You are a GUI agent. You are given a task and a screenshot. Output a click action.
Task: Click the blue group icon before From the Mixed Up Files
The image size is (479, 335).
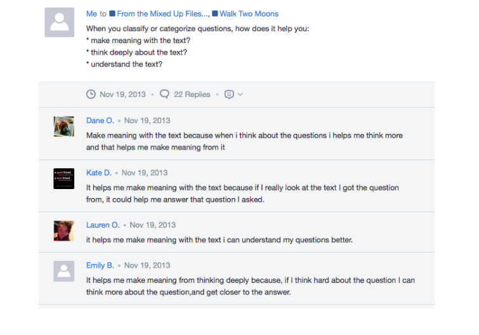point(112,13)
